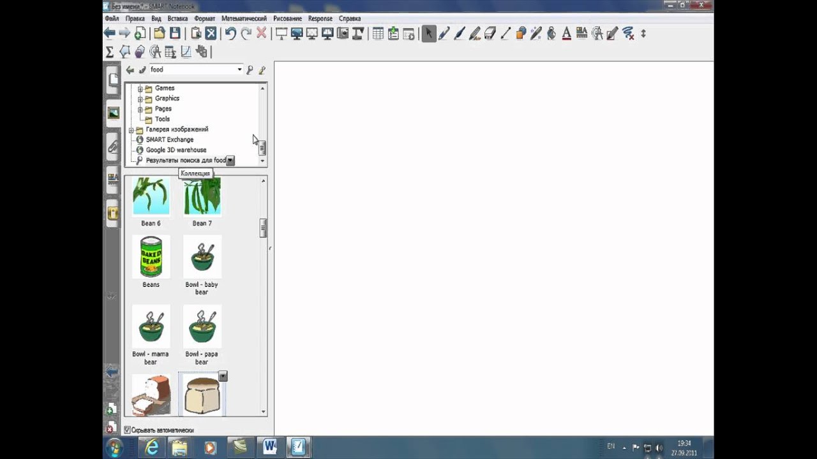817x459 pixels.
Task: Choose the text tool with letter A
Action: click(567, 34)
